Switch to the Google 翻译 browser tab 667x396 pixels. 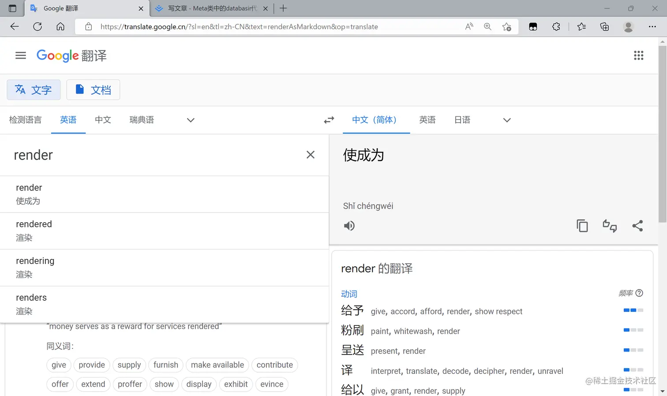(x=87, y=8)
